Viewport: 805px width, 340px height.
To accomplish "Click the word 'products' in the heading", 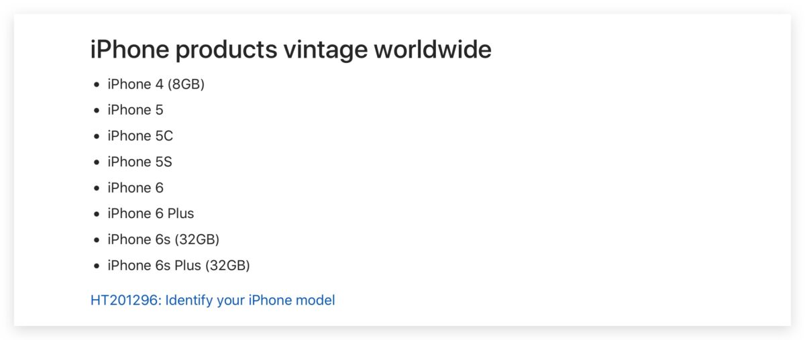I will click(227, 50).
